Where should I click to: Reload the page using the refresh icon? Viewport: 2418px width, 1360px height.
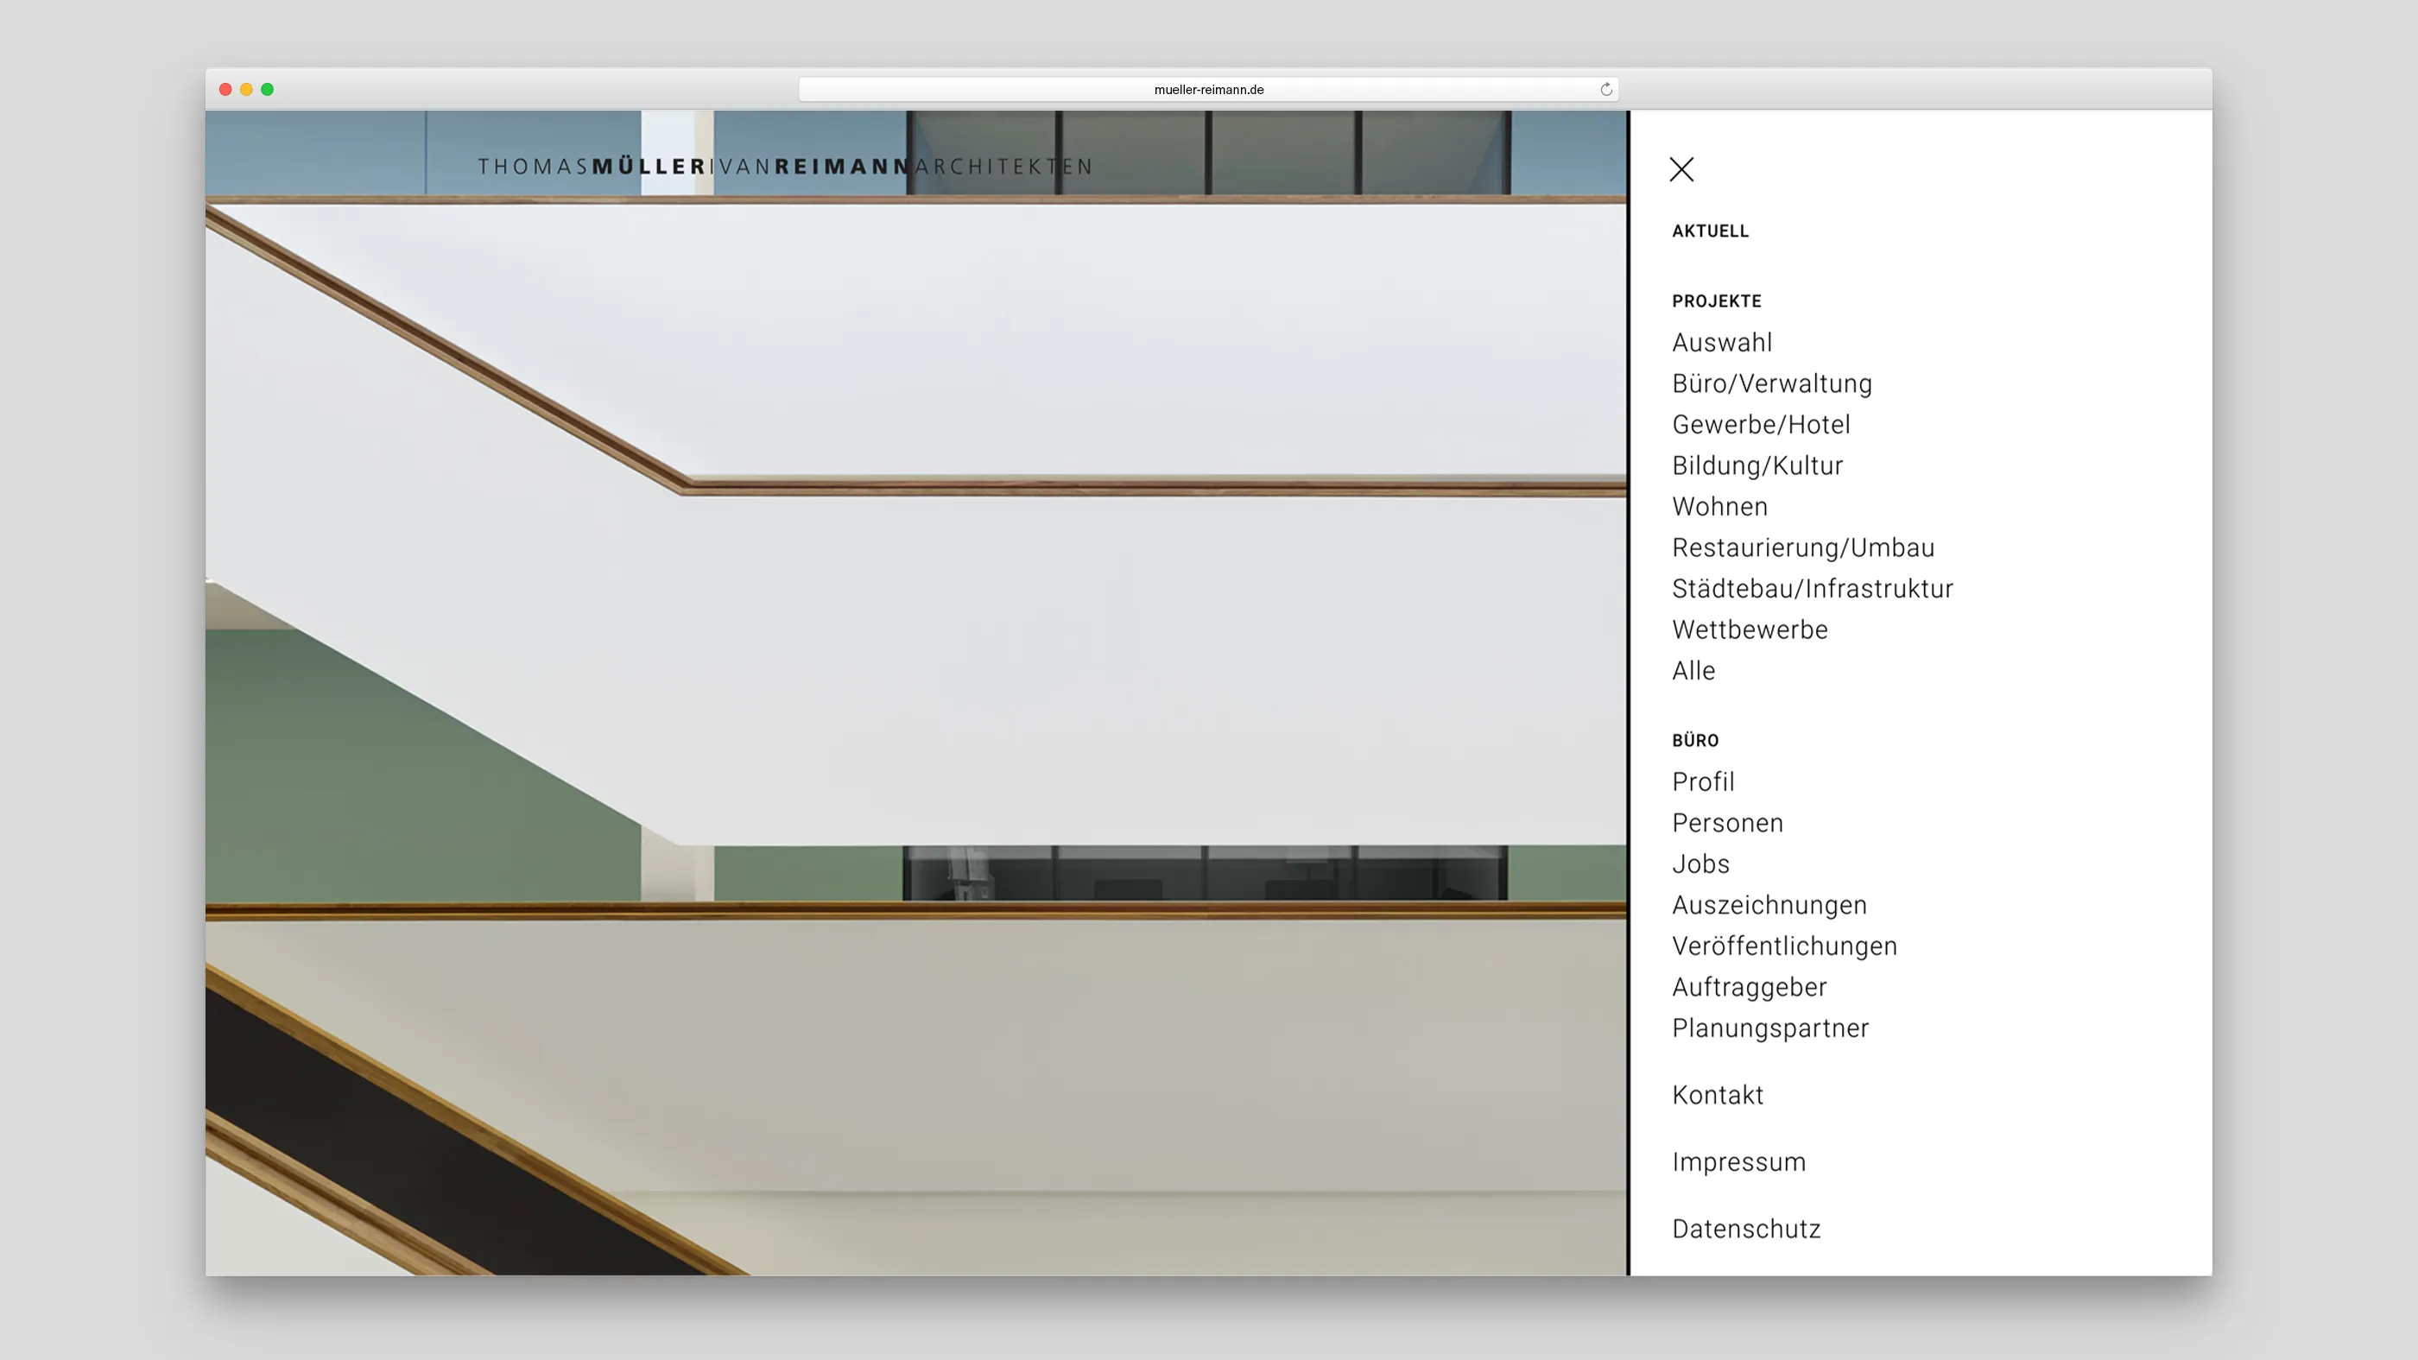(1606, 89)
